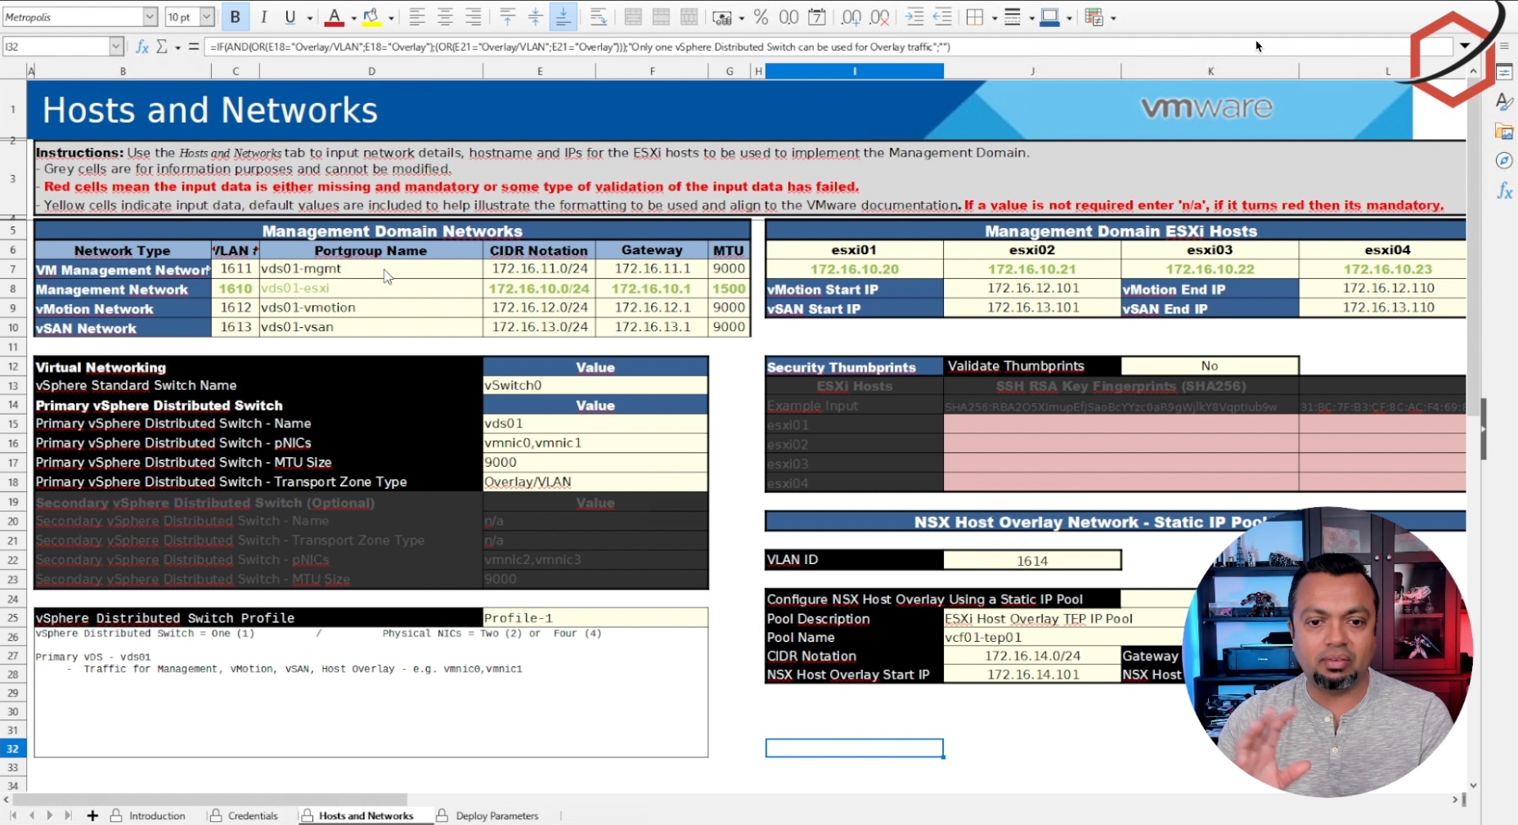Viewport: 1518px width, 825px height.
Task: Click Merge Cells icon
Action: [661, 17]
